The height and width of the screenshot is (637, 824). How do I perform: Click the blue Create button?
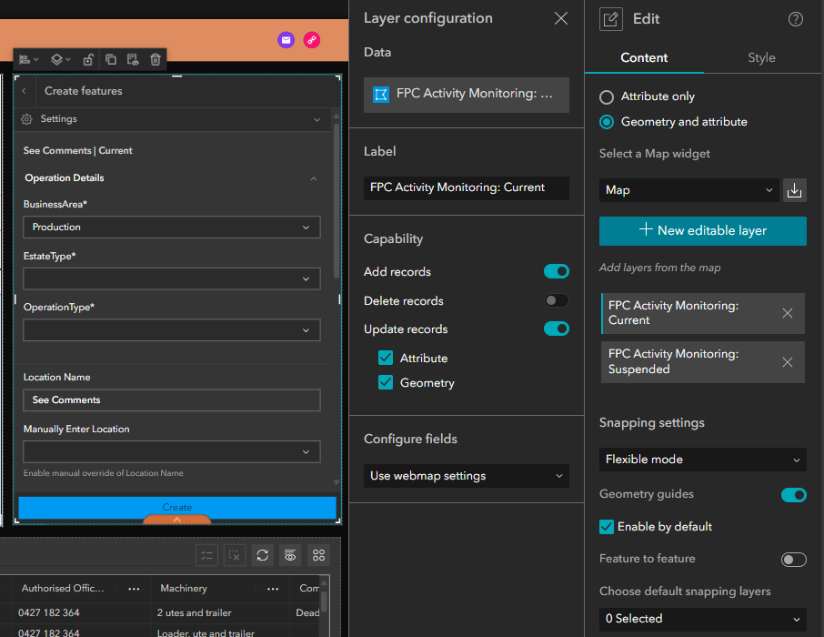tap(177, 507)
